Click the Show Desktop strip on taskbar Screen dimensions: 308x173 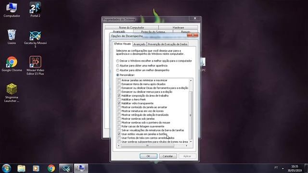(306, 168)
